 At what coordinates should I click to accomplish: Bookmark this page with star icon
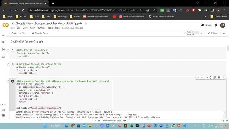click(x=154, y=10)
